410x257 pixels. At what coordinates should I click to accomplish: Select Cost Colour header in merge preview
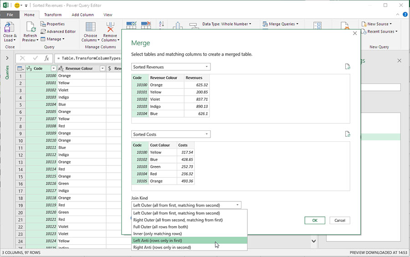coord(163,145)
